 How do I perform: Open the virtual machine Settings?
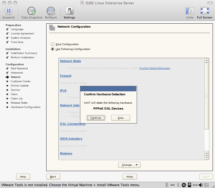pyautogui.click(x=69, y=13)
